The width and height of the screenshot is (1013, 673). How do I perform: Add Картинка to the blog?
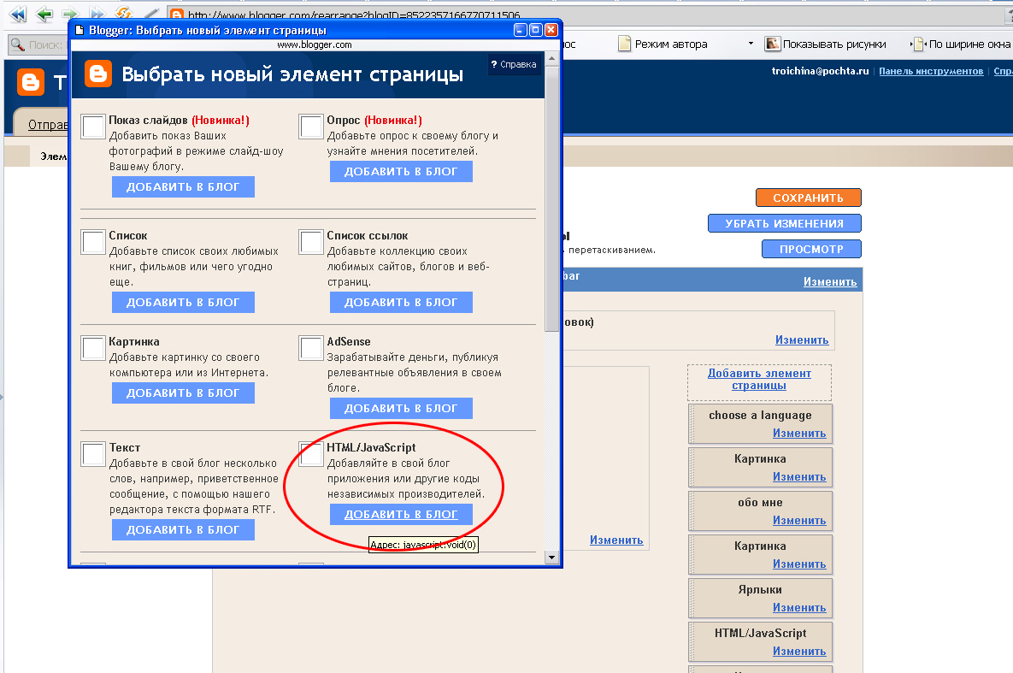(x=183, y=393)
